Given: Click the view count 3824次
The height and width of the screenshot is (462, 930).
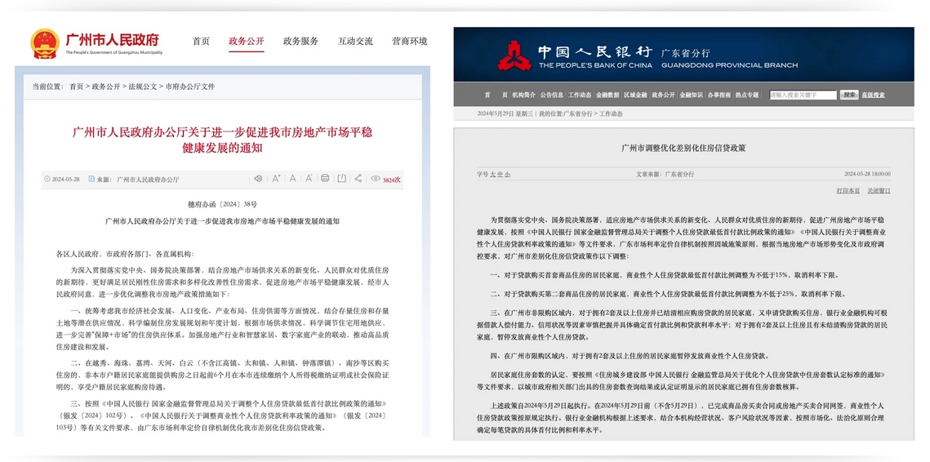Looking at the screenshot, I should click(391, 179).
